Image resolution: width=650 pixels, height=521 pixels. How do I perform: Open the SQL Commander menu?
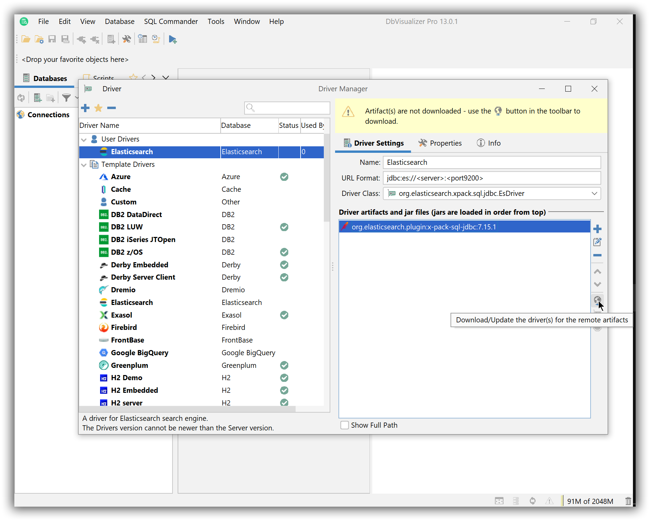[171, 21]
